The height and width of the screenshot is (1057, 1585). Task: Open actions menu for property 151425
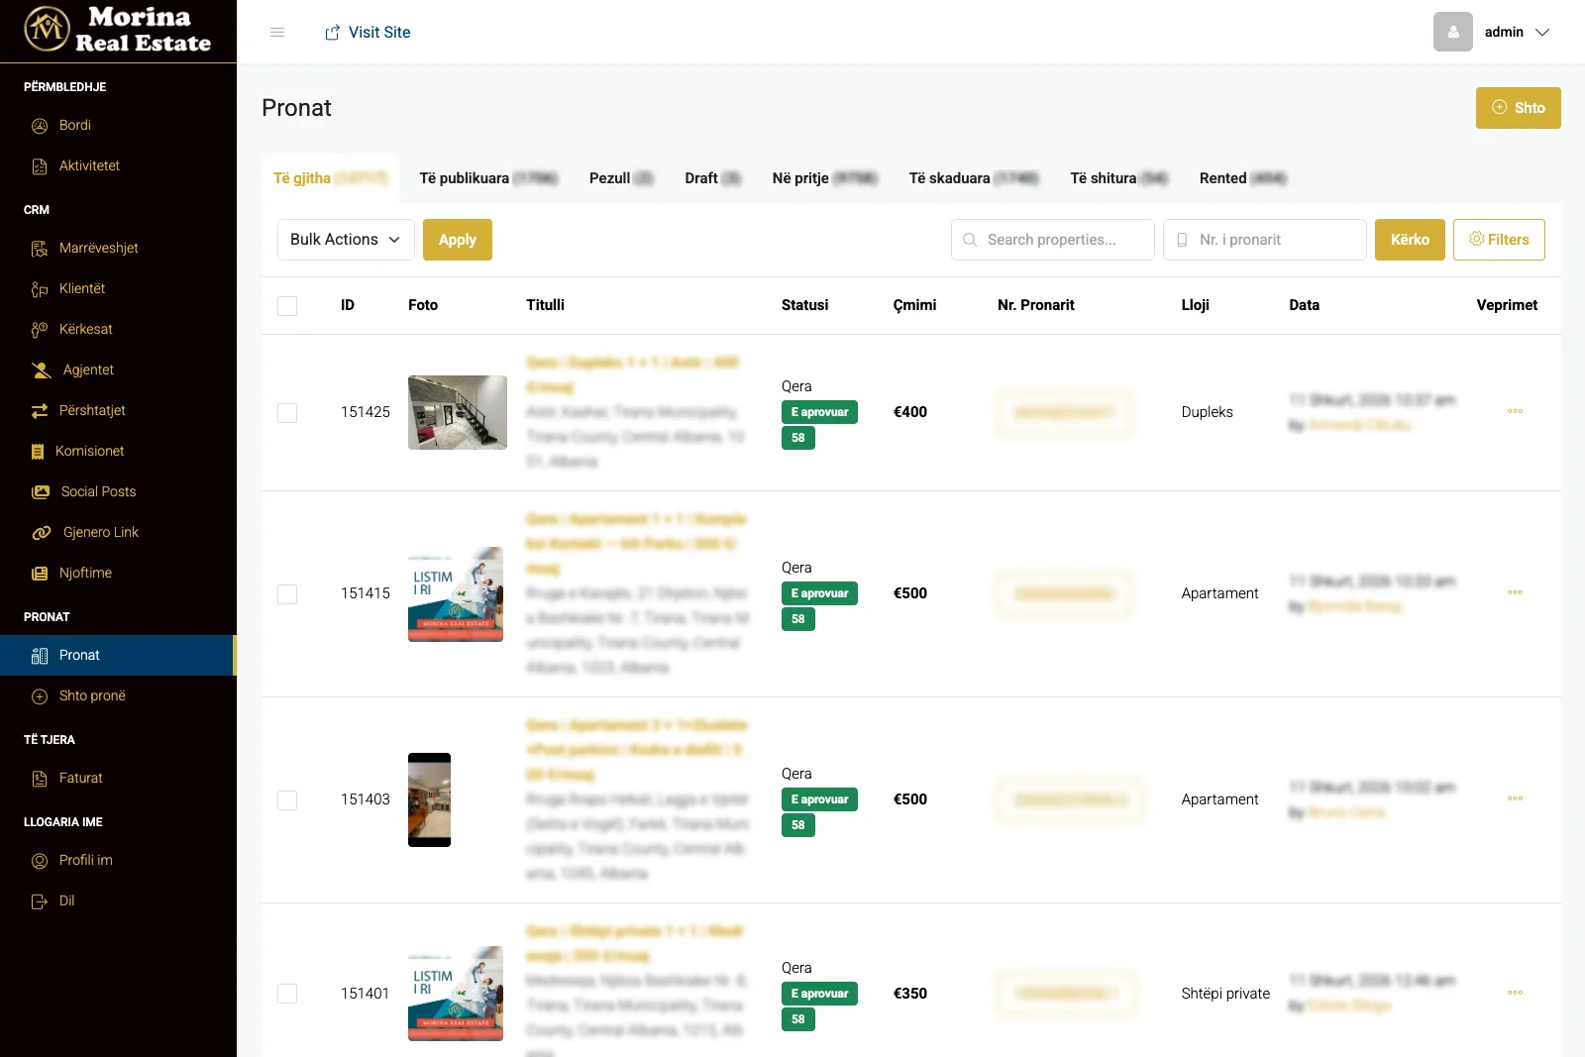tap(1515, 411)
